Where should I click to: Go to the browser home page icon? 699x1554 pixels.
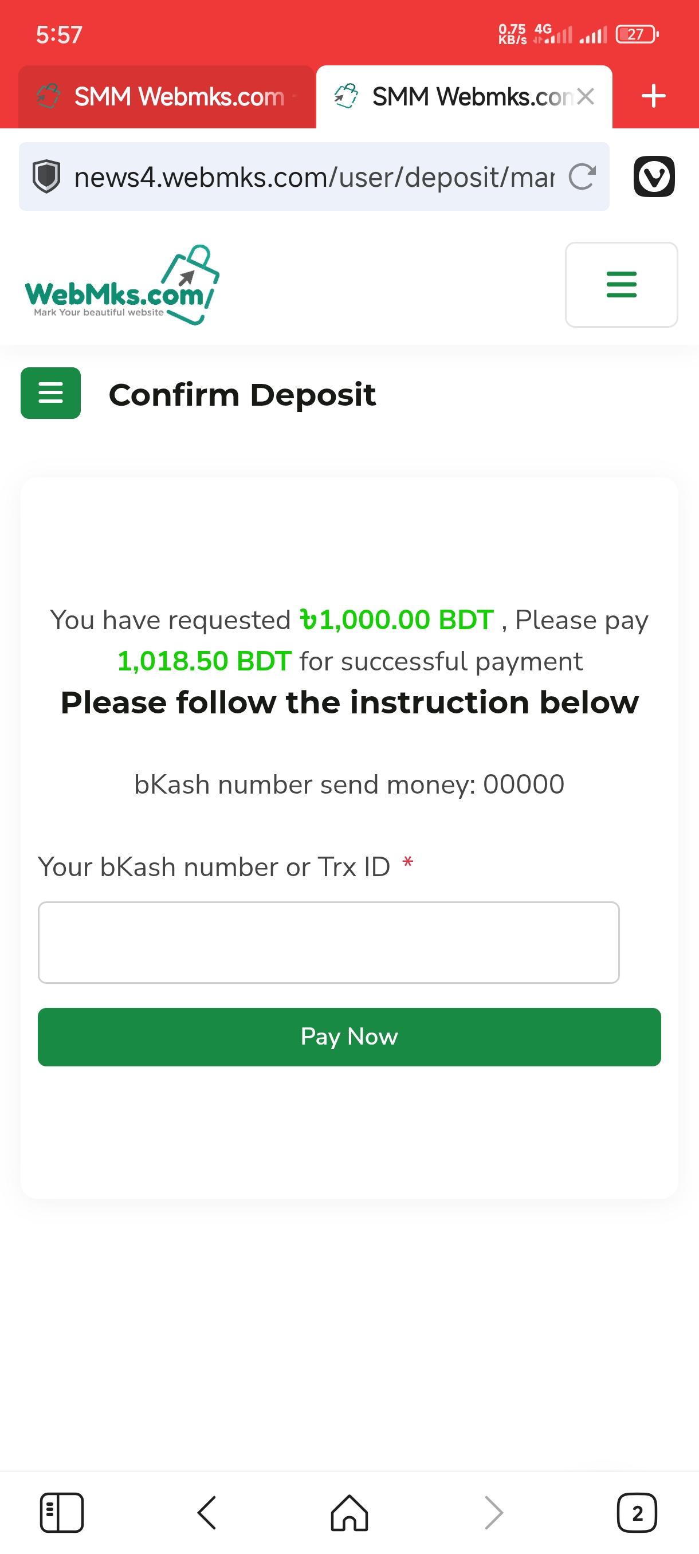[349, 1512]
